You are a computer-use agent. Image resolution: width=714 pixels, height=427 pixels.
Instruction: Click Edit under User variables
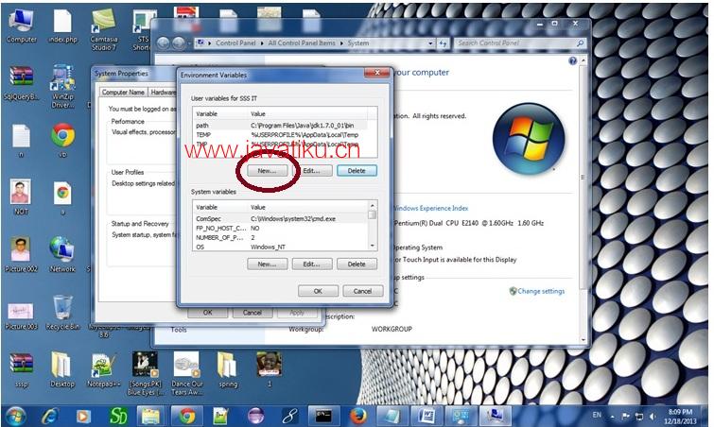311,171
